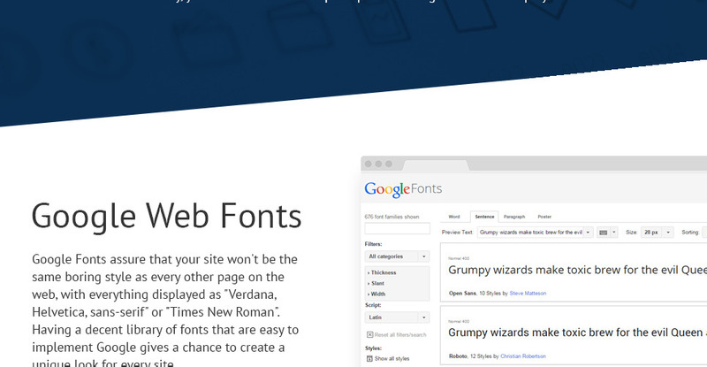Click the Reset all filters X icon
Image resolution: width=707 pixels, height=367 pixels.
click(x=369, y=335)
